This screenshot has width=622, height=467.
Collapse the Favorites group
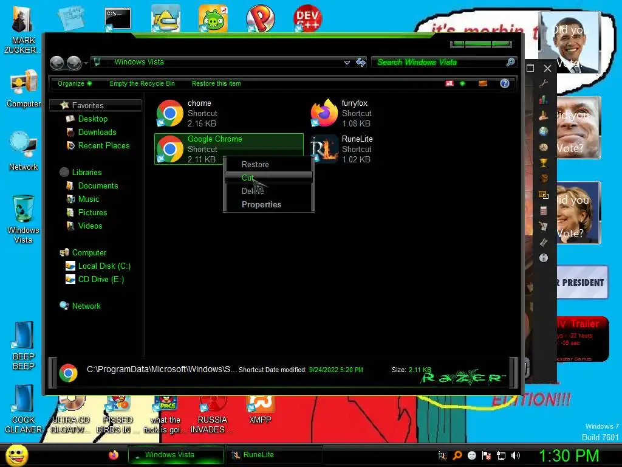pos(95,105)
